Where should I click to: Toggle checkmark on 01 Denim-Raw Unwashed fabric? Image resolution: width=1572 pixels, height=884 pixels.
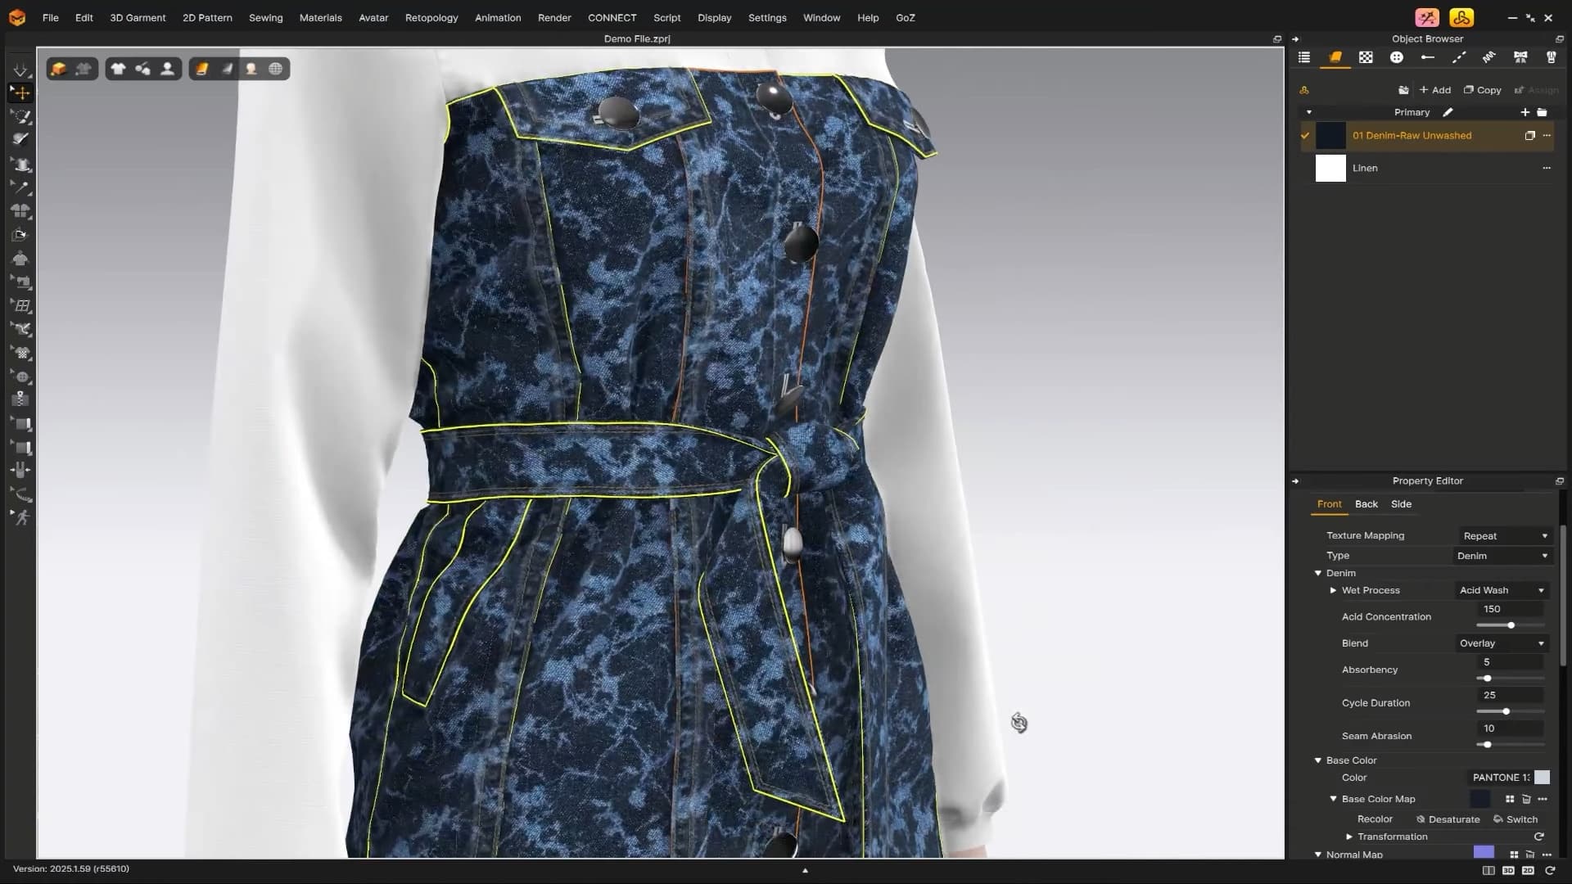pyautogui.click(x=1305, y=136)
